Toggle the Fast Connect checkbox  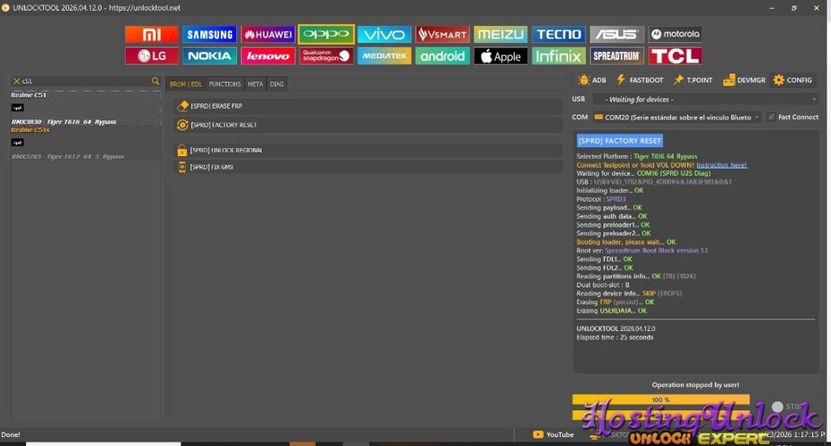[x=771, y=117]
